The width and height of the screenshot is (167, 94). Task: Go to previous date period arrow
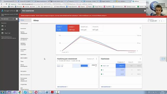(162, 21)
